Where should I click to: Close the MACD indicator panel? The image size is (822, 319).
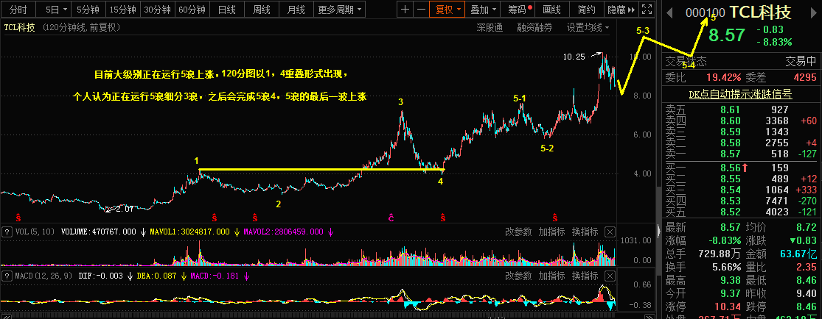[x=610, y=276]
